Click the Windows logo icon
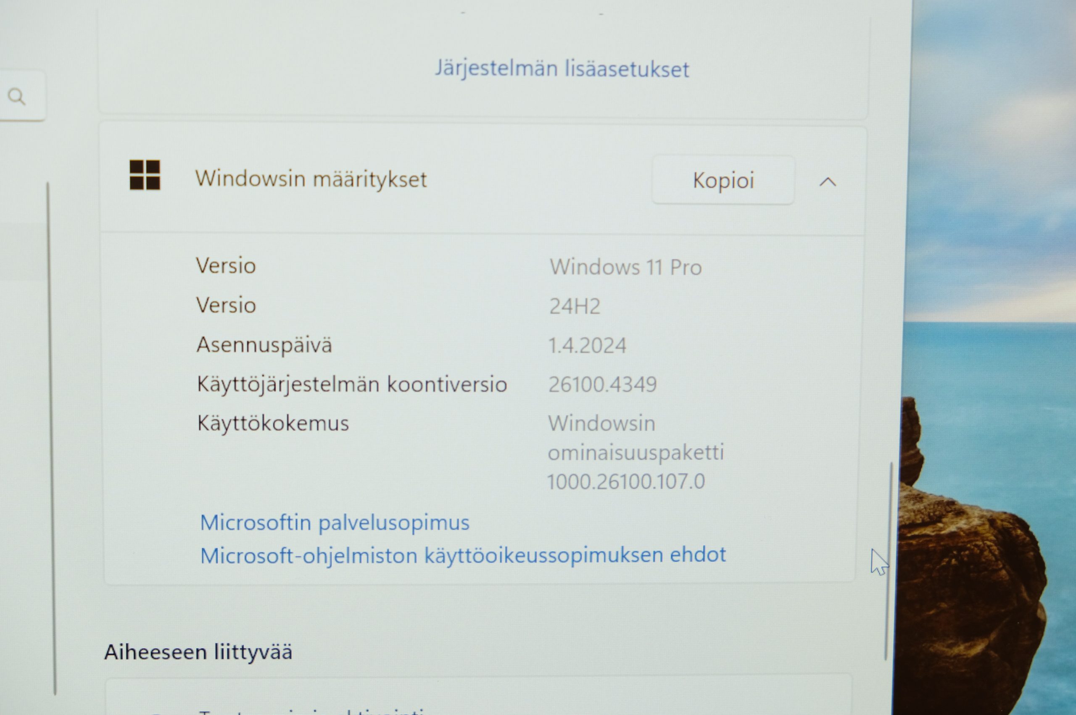 point(145,175)
